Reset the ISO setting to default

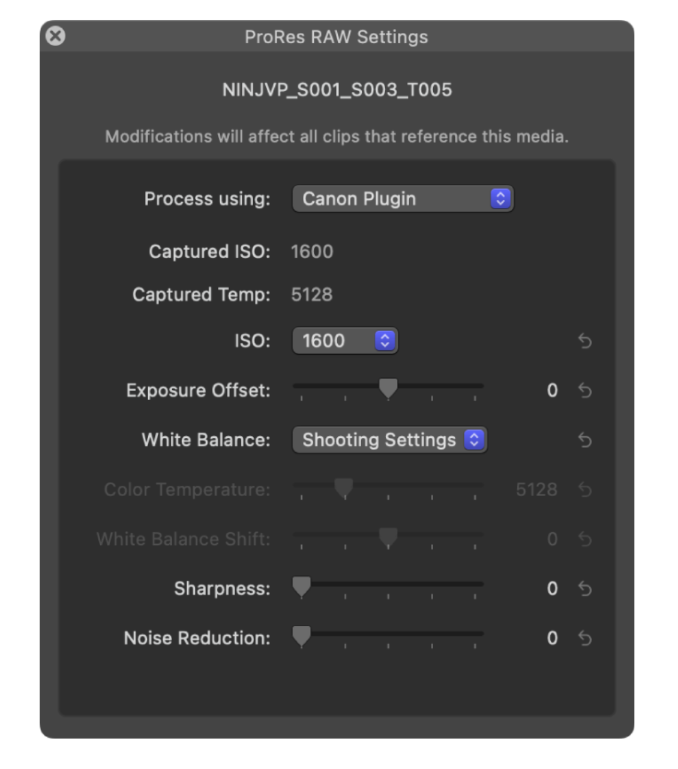586,340
